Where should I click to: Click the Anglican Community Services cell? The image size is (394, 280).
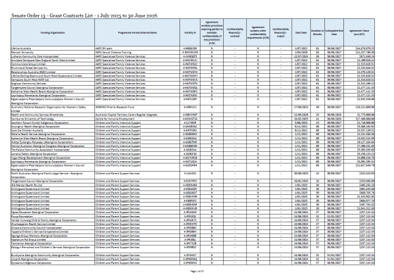53,84
